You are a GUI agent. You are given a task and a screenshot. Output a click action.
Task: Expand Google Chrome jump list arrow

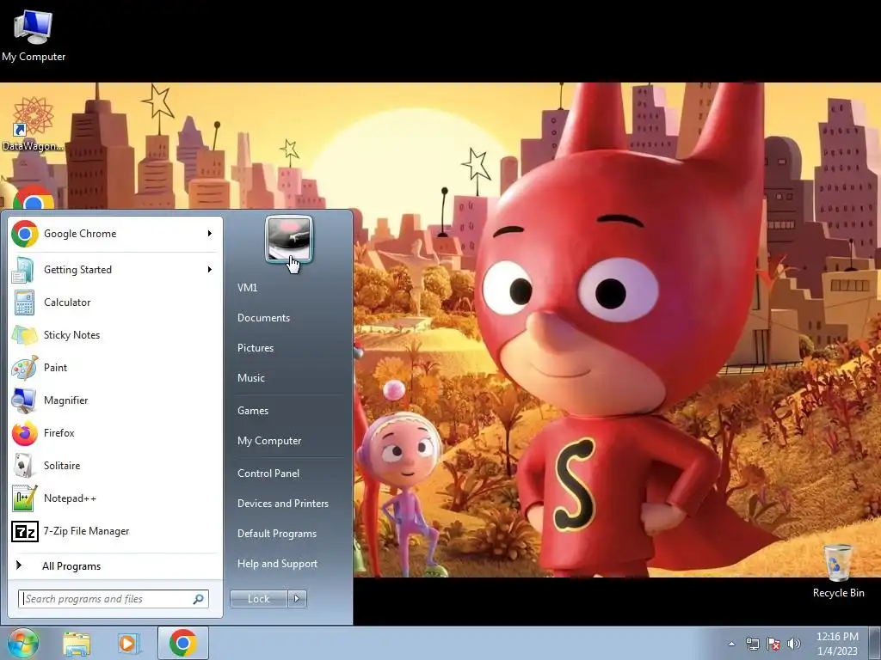point(210,234)
